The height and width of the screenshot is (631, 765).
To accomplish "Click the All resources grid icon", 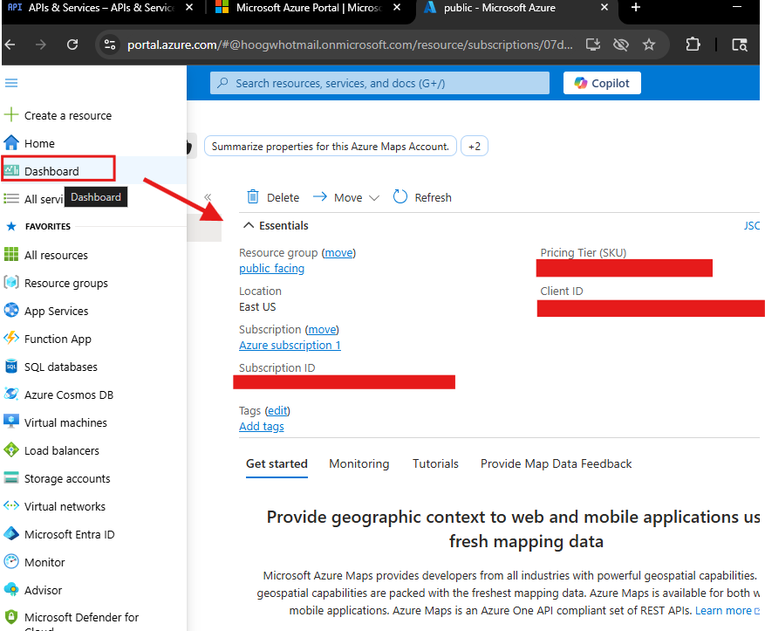I will pos(10,255).
